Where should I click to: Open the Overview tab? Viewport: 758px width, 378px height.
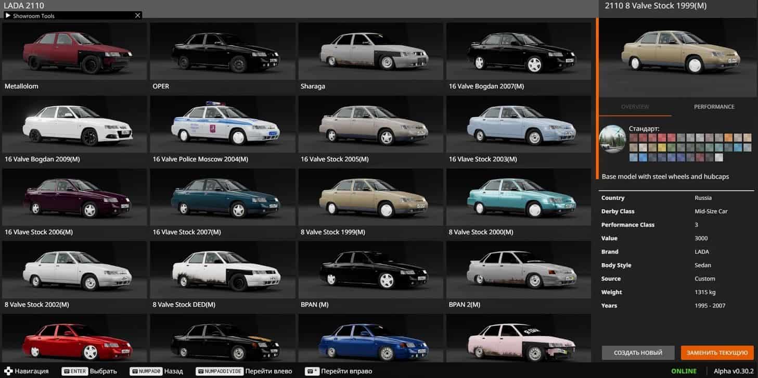635,107
